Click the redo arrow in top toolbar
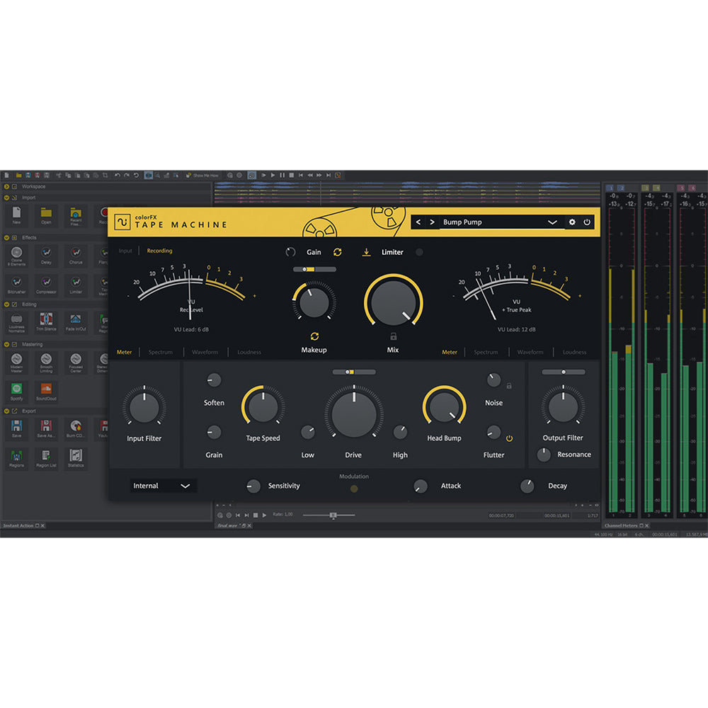Screen dimensions: 708x708 click(x=127, y=175)
